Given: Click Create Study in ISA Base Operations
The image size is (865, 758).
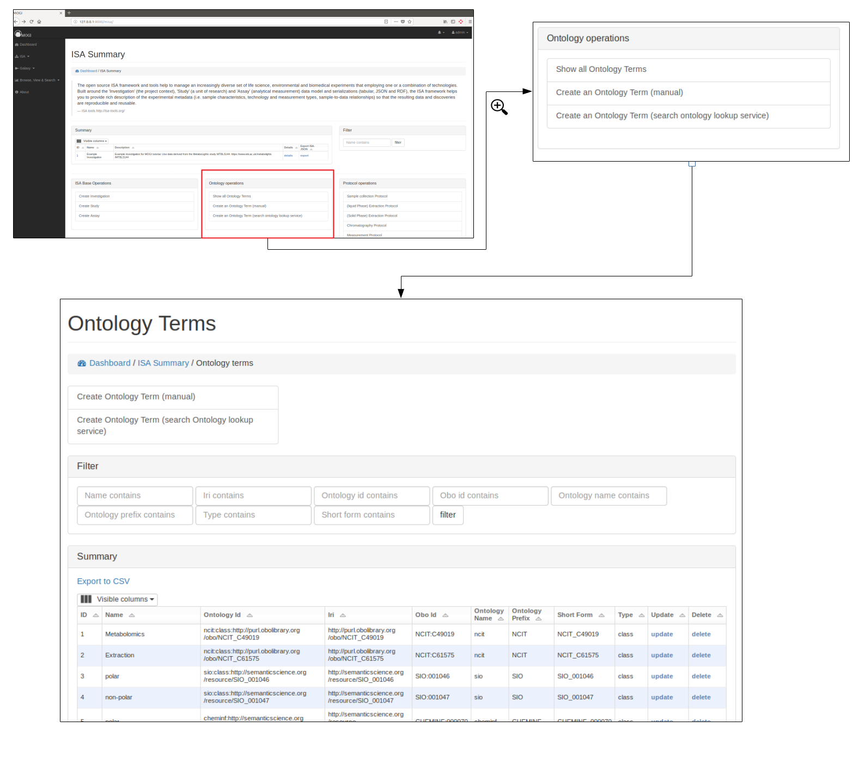Looking at the screenshot, I should pyautogui.click(x=135, y=206).
